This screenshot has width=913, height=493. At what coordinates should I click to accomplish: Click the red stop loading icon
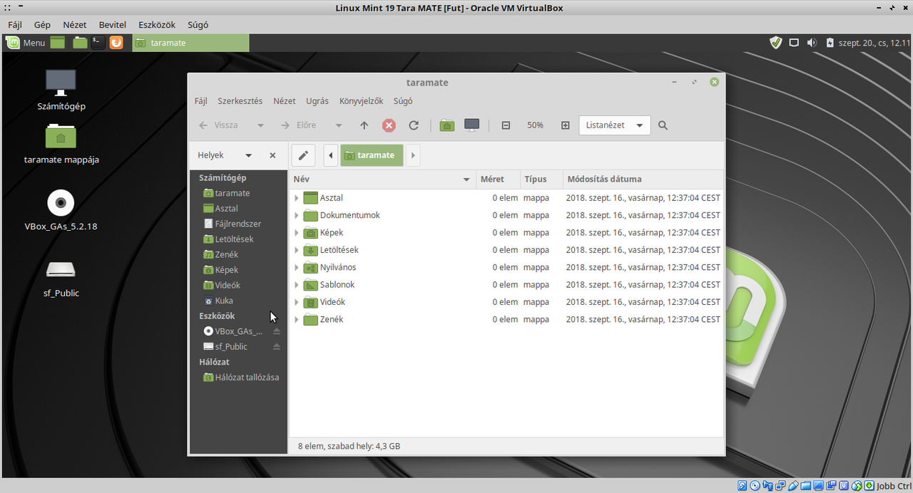(389, 125)
